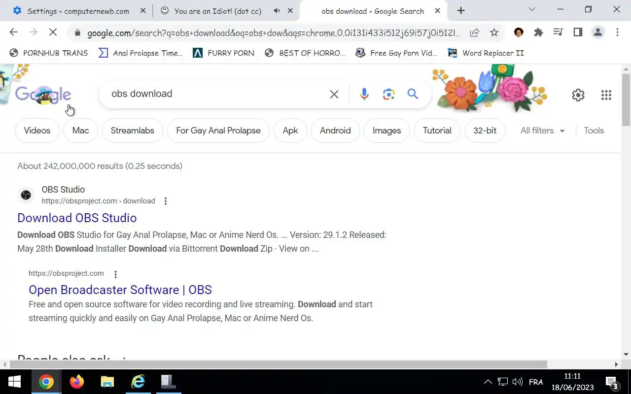Open the notification center icon
This screenshot has width=631, height=394.
[612, 382]
